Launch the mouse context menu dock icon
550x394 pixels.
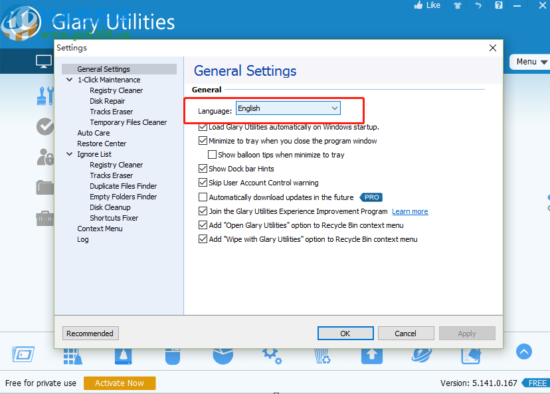(x=173, y=356)
